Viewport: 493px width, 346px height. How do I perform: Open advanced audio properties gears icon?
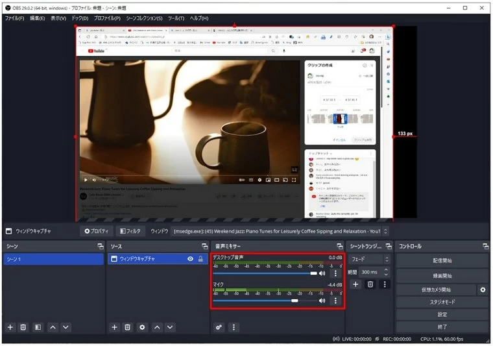click(x=219, y=327)
